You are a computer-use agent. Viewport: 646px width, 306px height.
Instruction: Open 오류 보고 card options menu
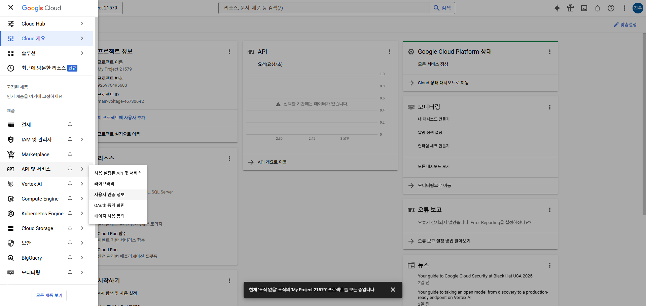coord(550,210)
